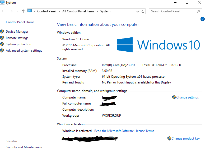The width and height of the screenshot is (205, 153).
Task: Open System protection link
Action: [x=18, y=44]
